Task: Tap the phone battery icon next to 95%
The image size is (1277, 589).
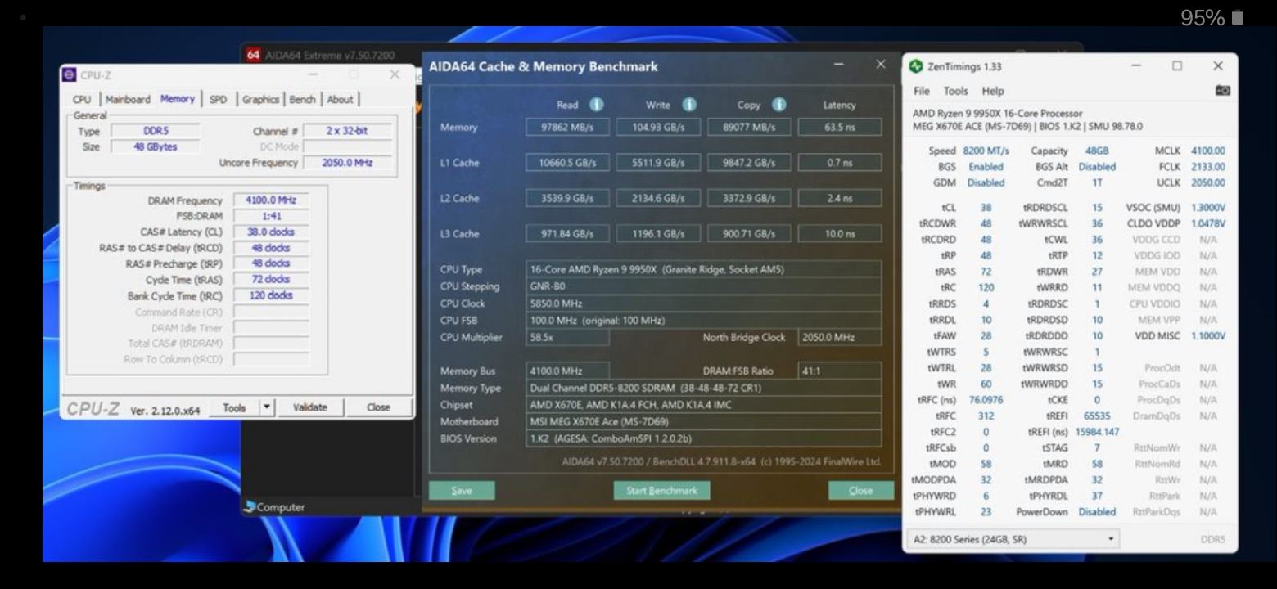Action: (x=1237, y=18)
